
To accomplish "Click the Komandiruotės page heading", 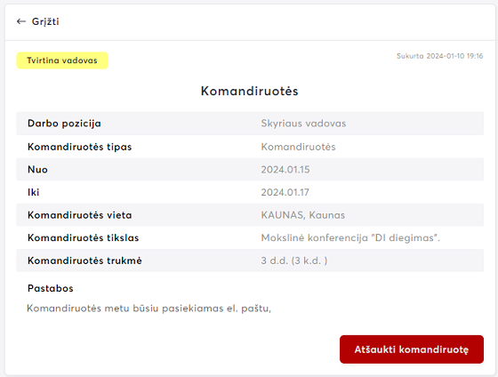I will click(x=249, y=92).
